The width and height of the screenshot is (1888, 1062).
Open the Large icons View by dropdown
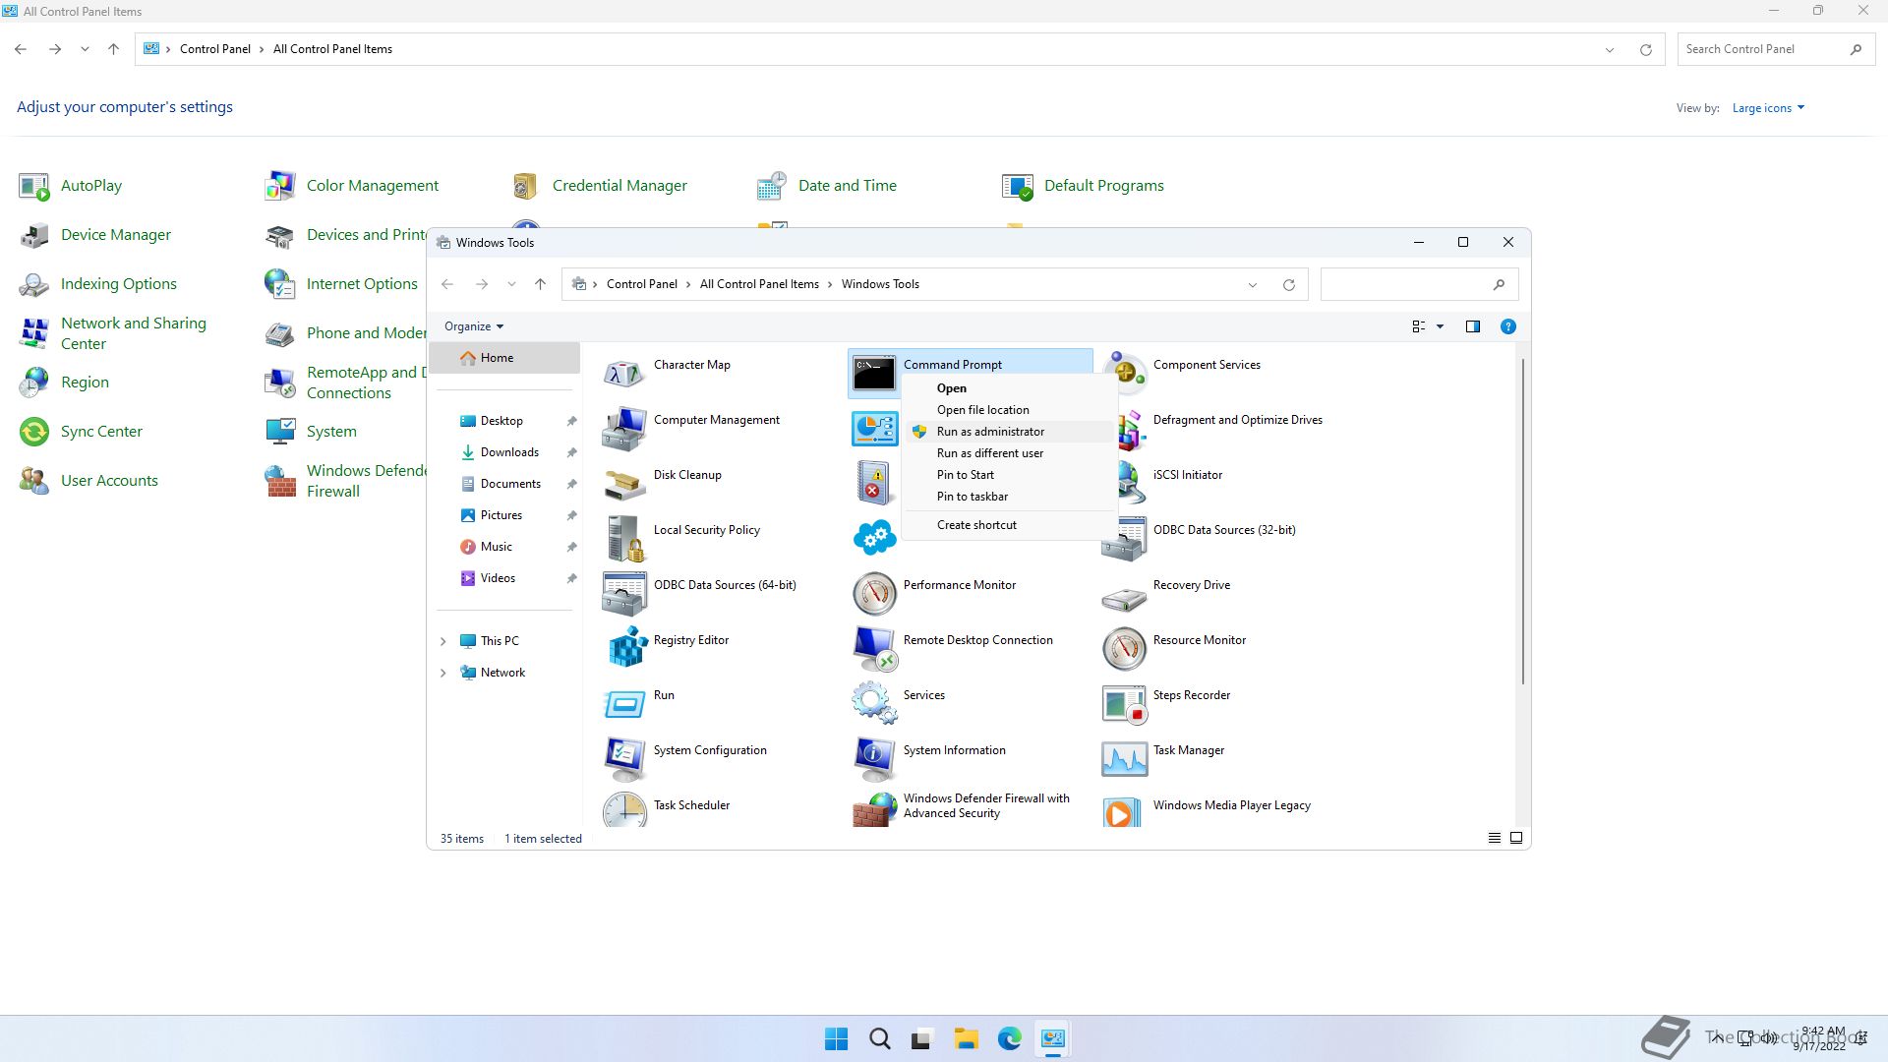1768,108
